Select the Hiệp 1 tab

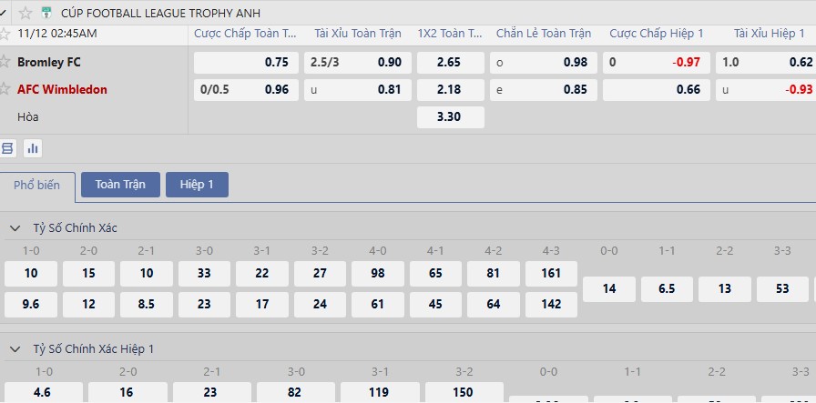click(197, 185)
